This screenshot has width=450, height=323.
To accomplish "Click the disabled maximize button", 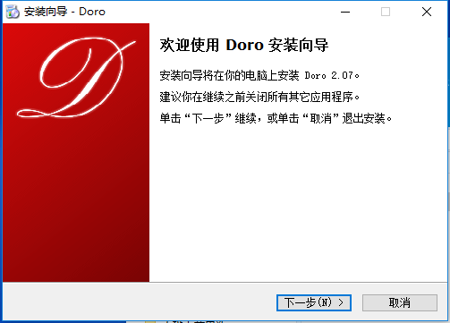I will (386, 12).
